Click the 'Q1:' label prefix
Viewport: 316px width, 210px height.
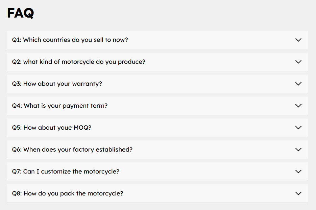pos(17,40)
